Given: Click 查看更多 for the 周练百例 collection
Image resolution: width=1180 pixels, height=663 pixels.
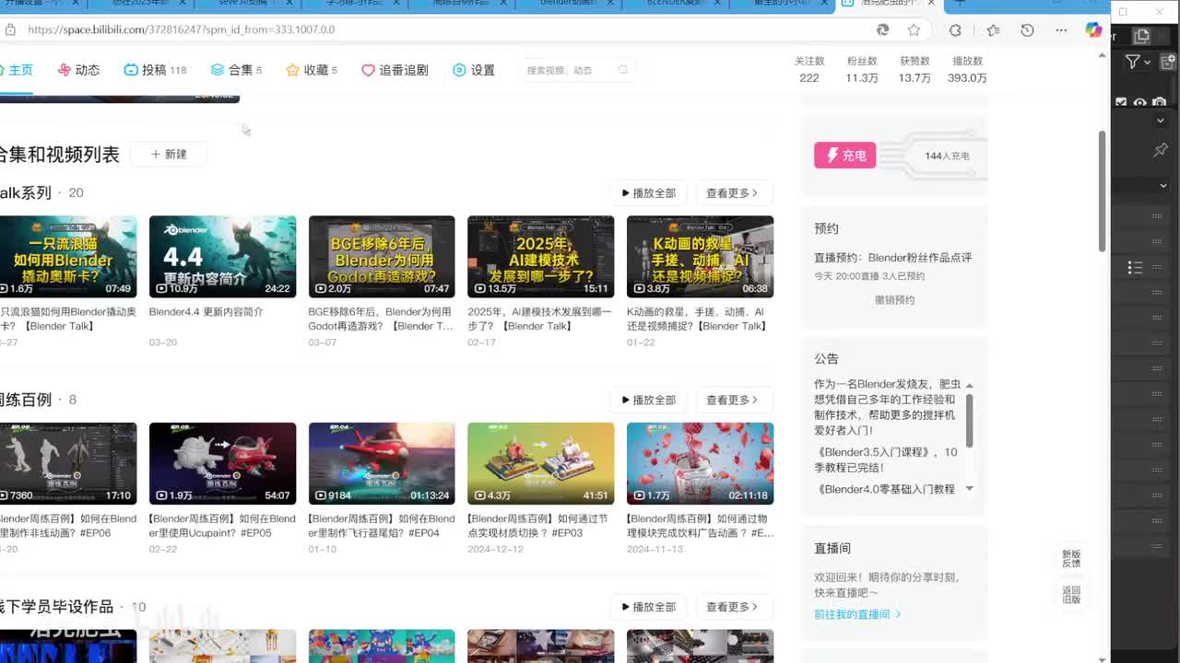Looking at the screenshot, I should coord(732,401).
